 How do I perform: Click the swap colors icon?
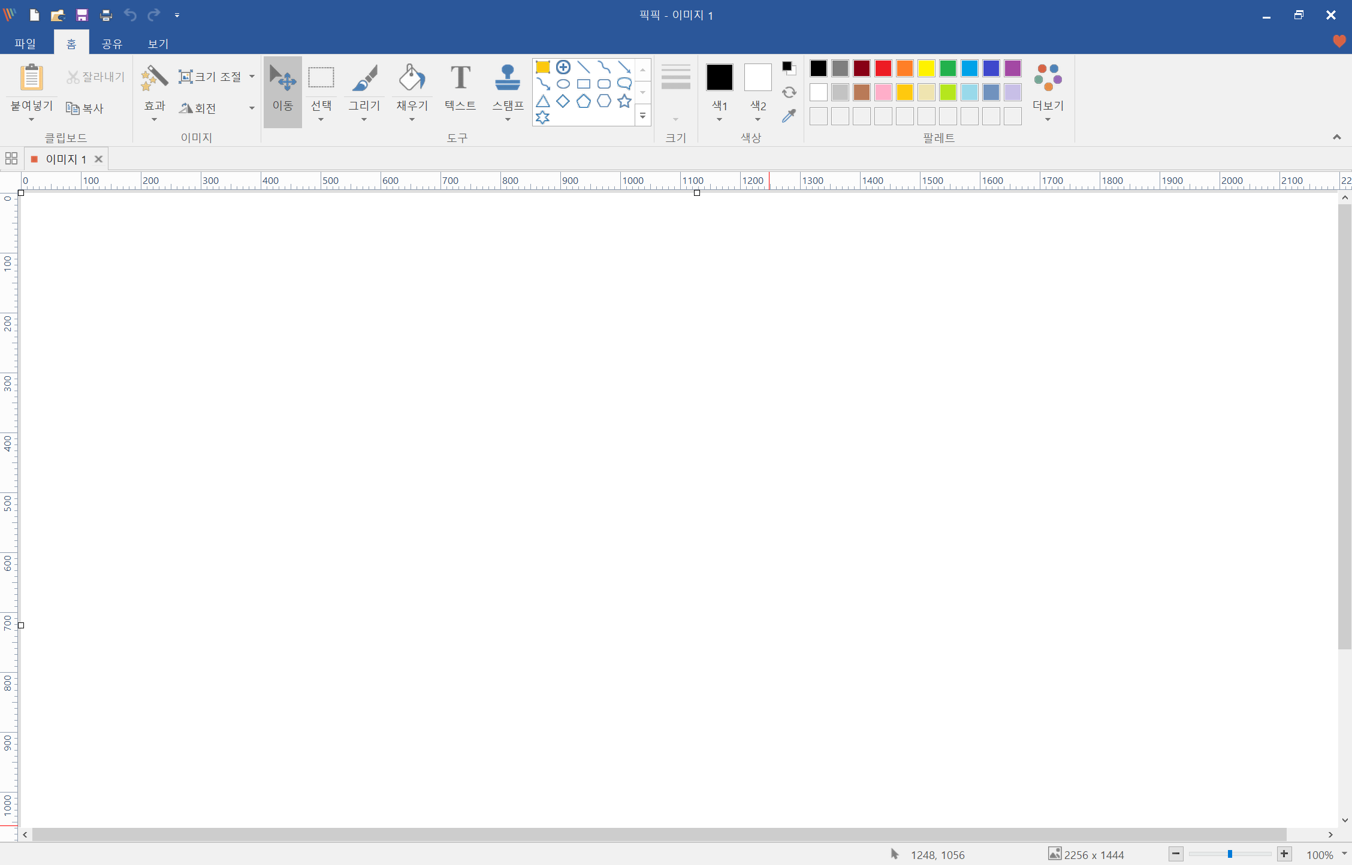click(x=789, y=92)
